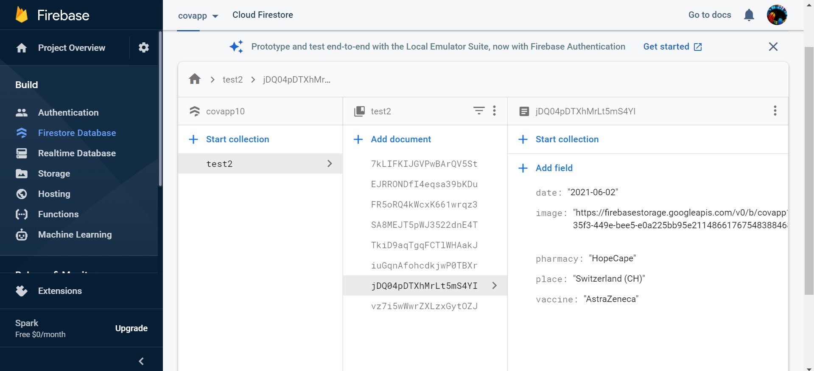This screenshot has width=814, height=371.
Task: Open the user account avatar
Action: pyautogui.click(x=777, y=15)
